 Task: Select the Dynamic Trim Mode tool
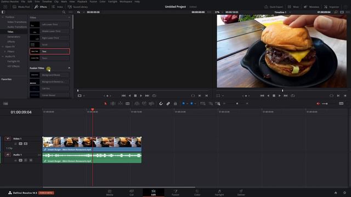pyautogui.click(x=120, y=103)
